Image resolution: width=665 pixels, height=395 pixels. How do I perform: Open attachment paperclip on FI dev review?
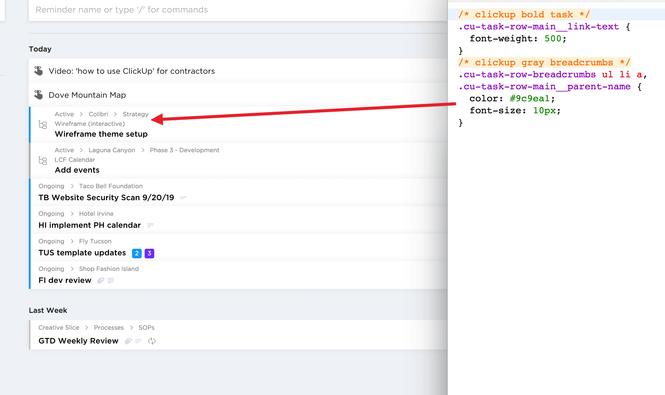tap(101, 280)
